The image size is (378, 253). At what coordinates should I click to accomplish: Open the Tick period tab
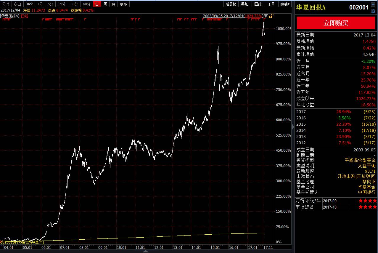[x=29, y=4]
